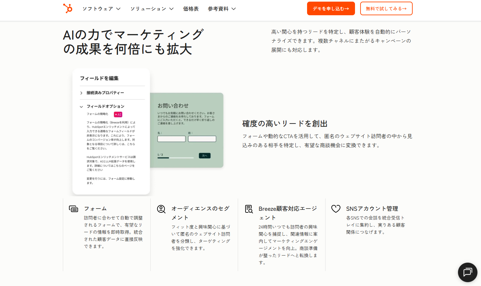The height and width of the screenshot is (286, 481).
Task: Click the 名 input field in form
Action: coord(171,139)
